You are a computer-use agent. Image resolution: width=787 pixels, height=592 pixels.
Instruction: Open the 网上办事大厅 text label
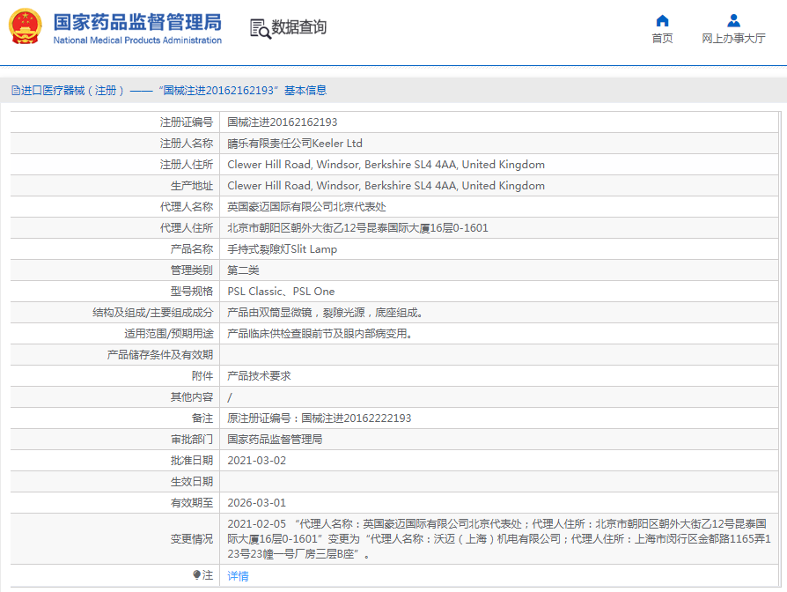[x=733, y=39]
